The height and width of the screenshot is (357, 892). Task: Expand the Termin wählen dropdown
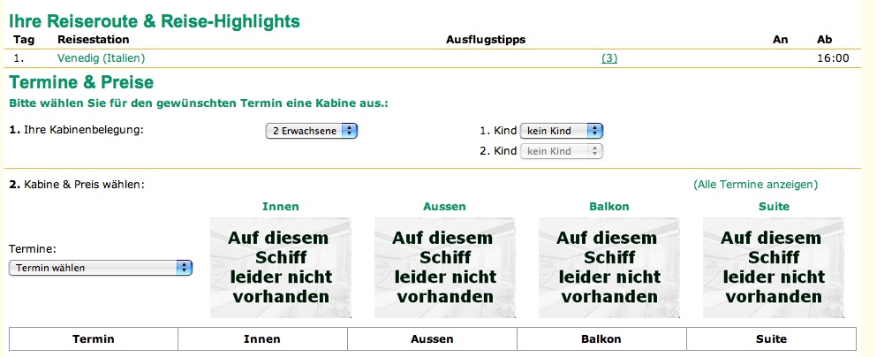point(100,268)
